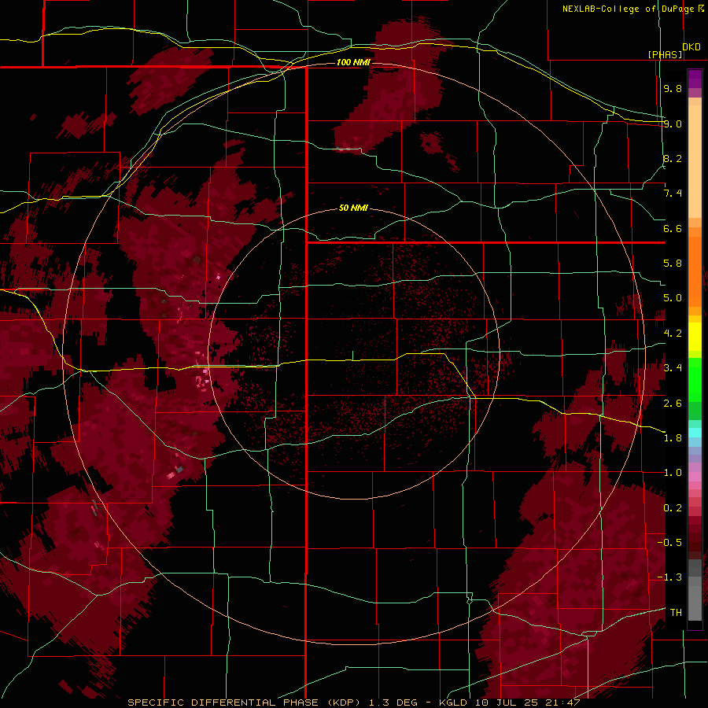Select the 8.2 value on the scale
This screenshot has height=708, width=708.
[673, 158]
